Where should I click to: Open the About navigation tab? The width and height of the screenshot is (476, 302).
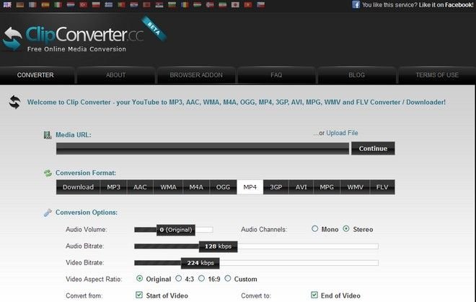coord(115,75)
